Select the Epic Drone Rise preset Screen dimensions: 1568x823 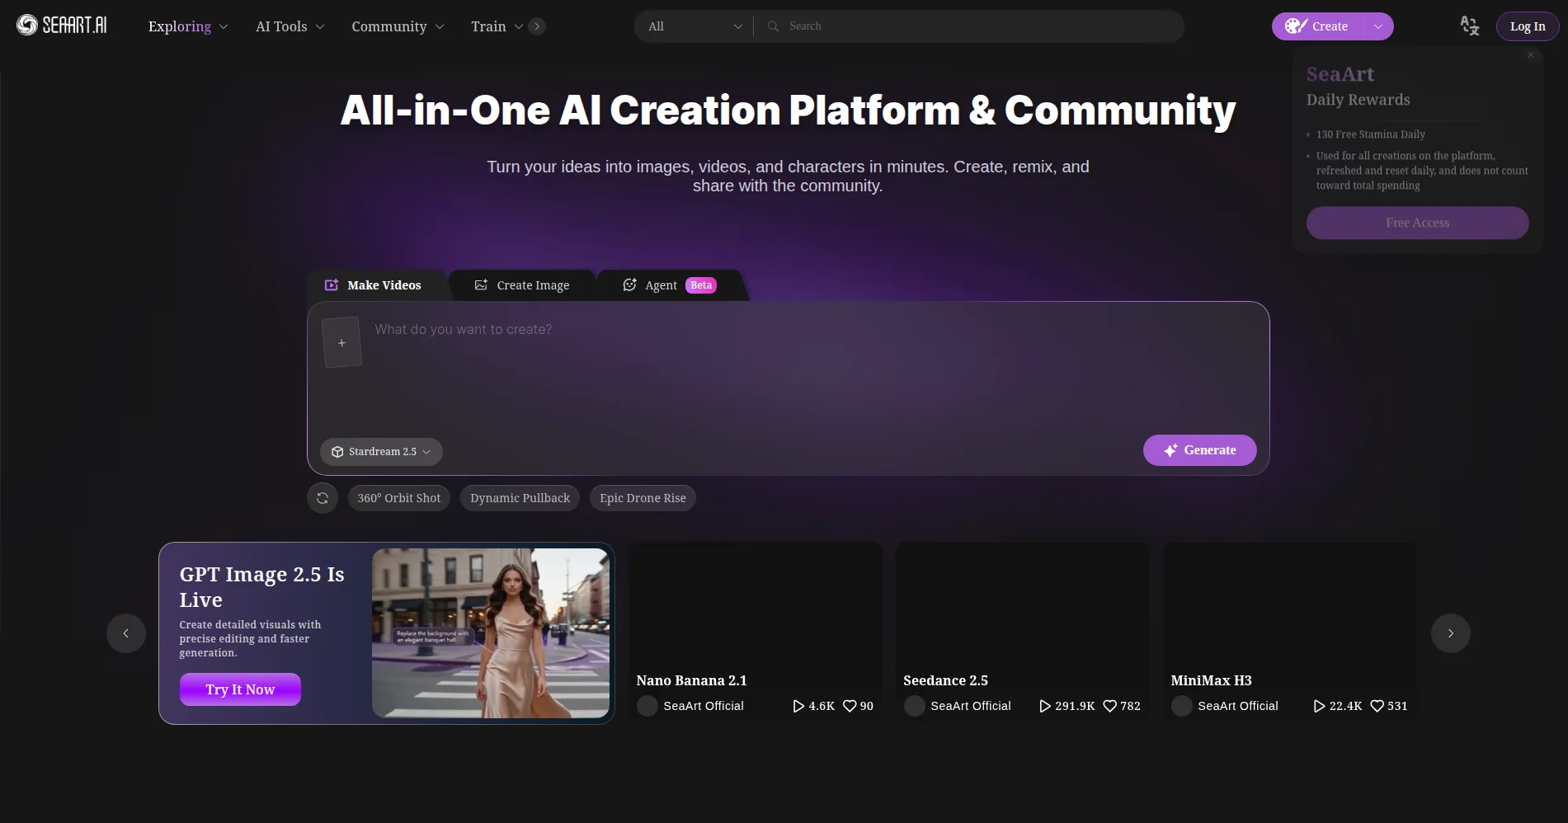pyautogui.click(x=643, y=498)
